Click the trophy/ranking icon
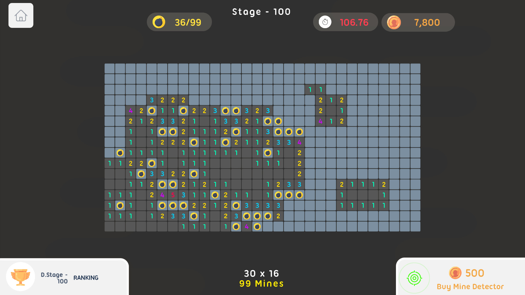 click(20, 278)
